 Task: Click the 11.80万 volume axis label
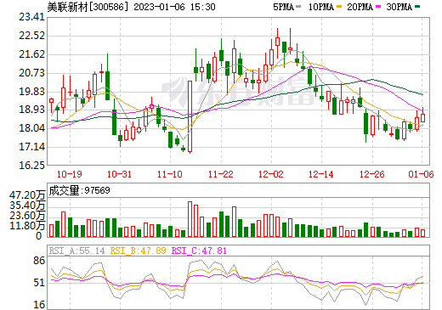click(27, 226)
